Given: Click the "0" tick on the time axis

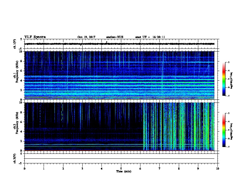Looking at the screenshot, I should (24, 169).
